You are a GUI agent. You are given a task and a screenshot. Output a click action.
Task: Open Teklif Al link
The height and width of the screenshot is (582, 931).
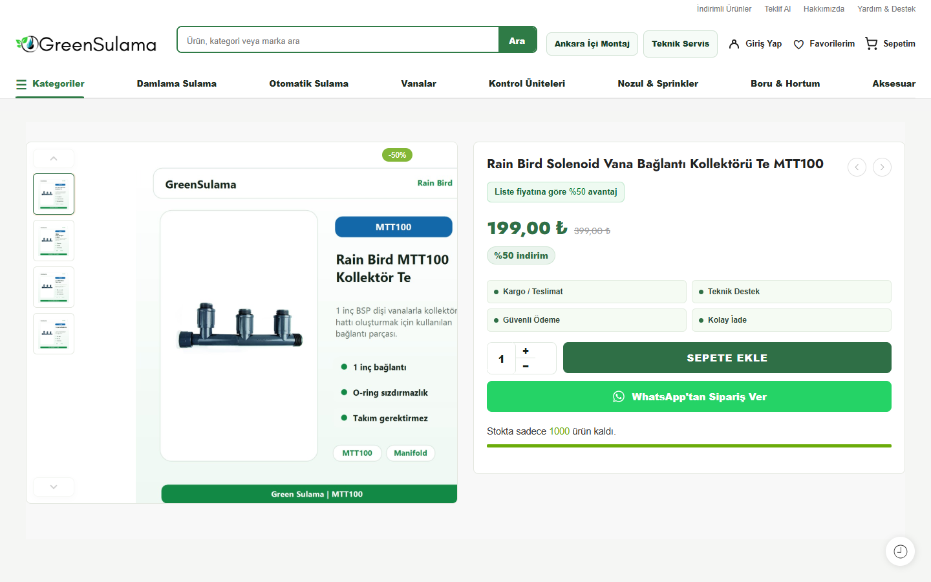(x=778, y=9)
